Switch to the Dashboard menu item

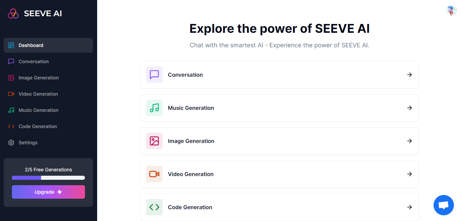31,45
